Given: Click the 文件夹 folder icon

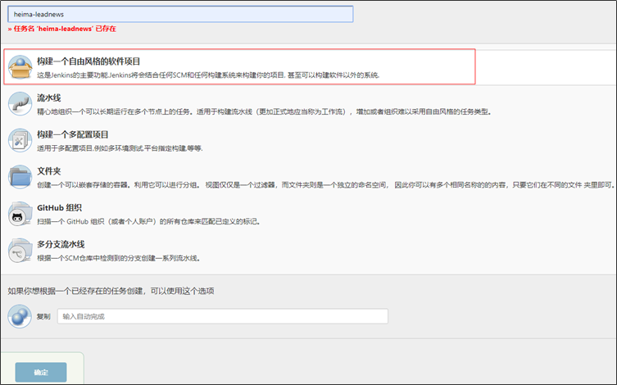Looking at the screenshot, I should click(20, 177).
